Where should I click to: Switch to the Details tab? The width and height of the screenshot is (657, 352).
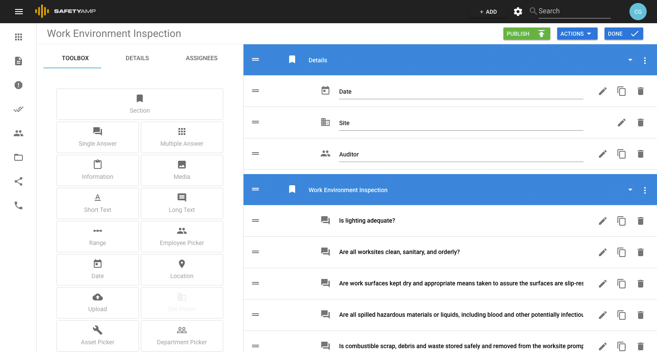point(137,58)
